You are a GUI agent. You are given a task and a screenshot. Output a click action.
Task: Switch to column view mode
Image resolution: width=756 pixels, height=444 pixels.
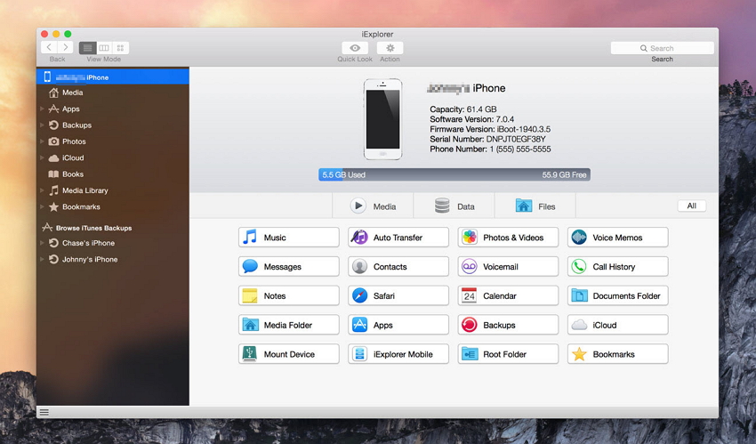[104, 47]
